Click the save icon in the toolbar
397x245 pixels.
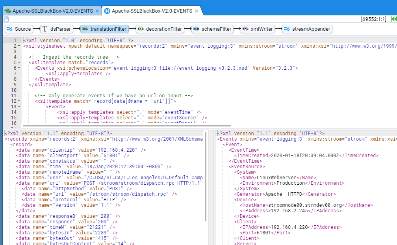(6, 19)
